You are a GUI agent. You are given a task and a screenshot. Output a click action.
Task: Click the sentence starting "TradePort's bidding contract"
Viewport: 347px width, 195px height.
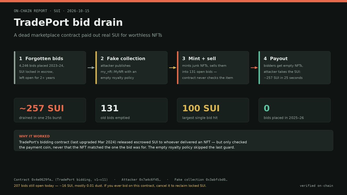tap(133, 142)
